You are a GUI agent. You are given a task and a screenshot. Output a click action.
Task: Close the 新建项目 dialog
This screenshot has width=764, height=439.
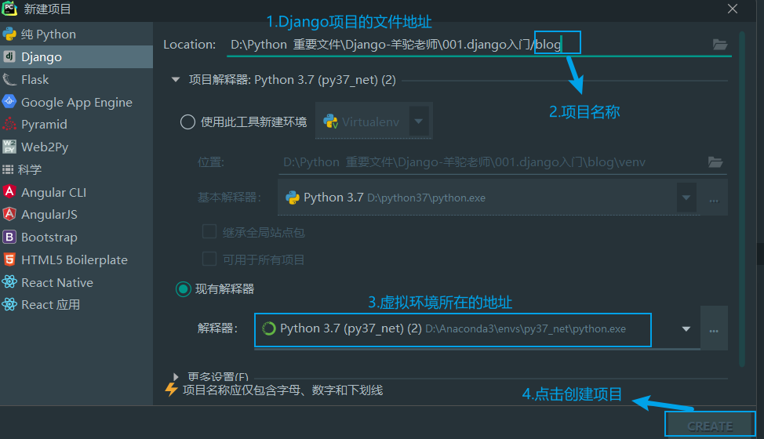point(733,9)
